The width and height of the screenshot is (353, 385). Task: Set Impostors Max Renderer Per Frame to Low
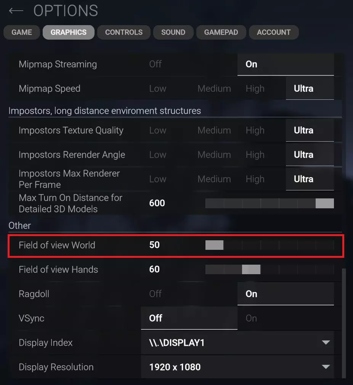click(x=158, y=179)
